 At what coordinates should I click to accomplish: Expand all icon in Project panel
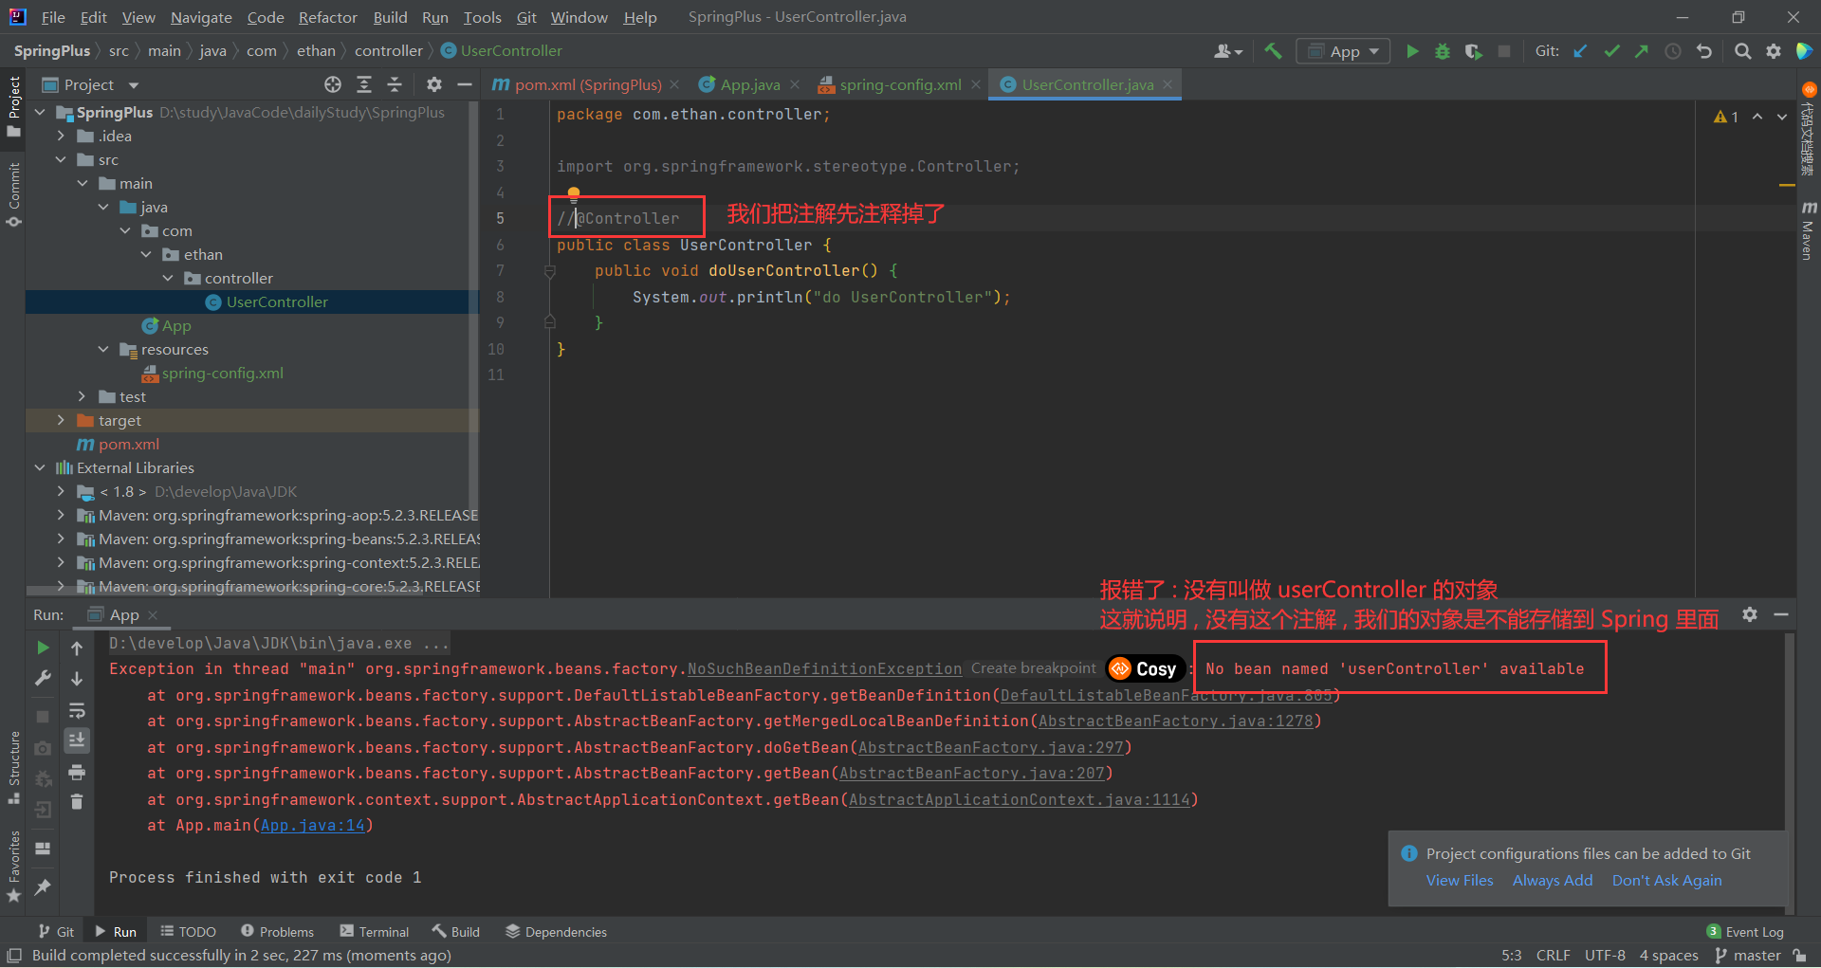point(364,84)
